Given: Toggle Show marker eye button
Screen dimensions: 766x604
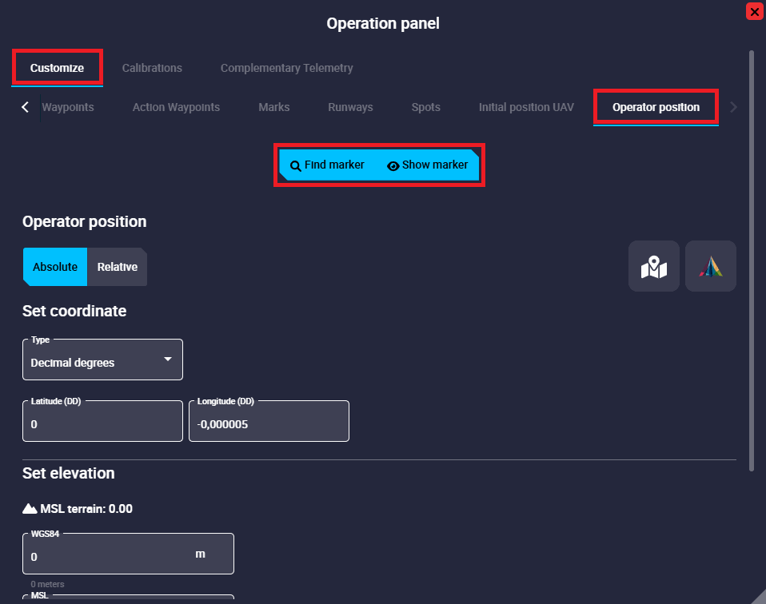Looking at the screenshot, I should point(428,165).
